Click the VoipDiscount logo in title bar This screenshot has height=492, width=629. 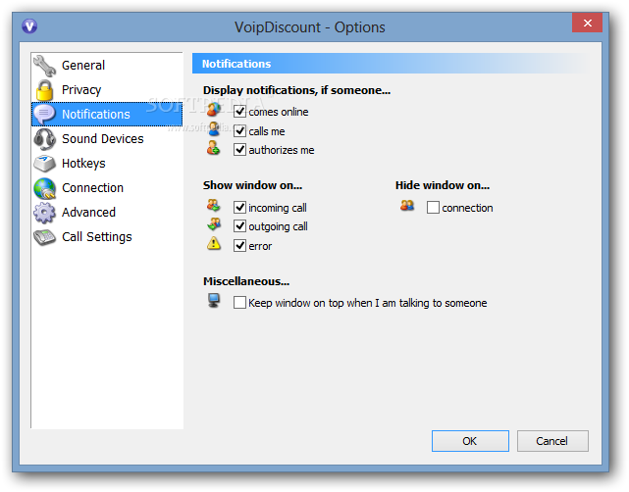[x=29, y=26]
